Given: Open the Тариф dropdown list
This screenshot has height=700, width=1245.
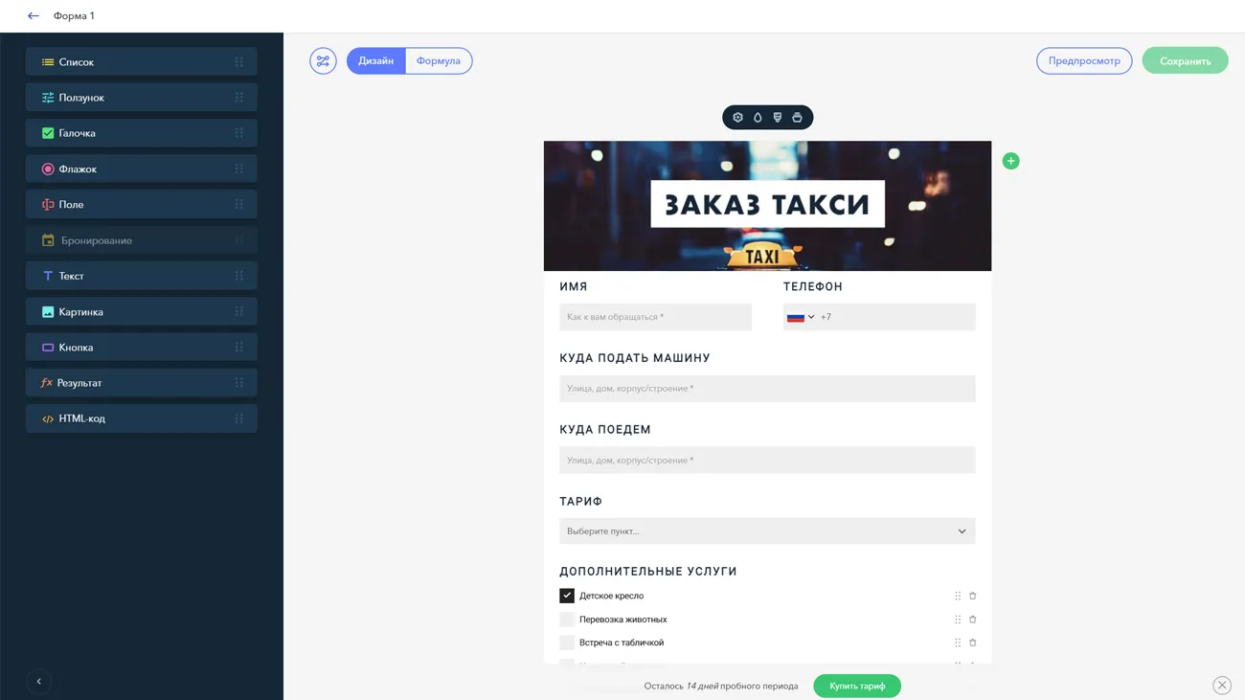Looking at the screenshot, I should 767,531.
